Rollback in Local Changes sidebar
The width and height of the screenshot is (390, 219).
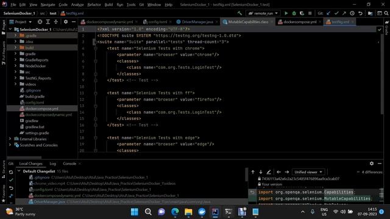click(11, 188)
